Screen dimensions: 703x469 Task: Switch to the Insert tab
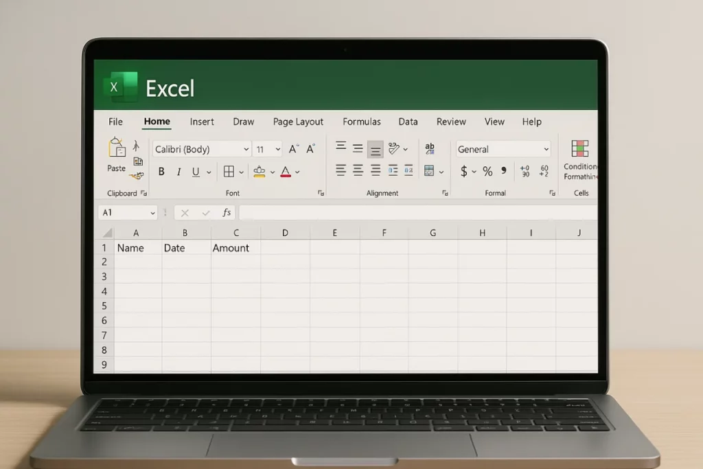202,122
